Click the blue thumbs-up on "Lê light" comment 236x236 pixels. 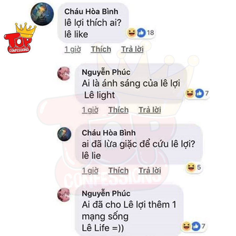(199, 93)
